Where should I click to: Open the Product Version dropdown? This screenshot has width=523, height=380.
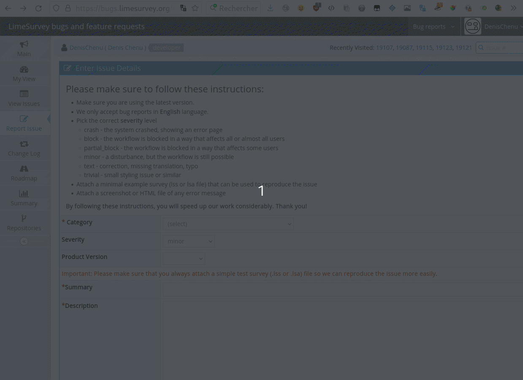[x=184, y=259]
